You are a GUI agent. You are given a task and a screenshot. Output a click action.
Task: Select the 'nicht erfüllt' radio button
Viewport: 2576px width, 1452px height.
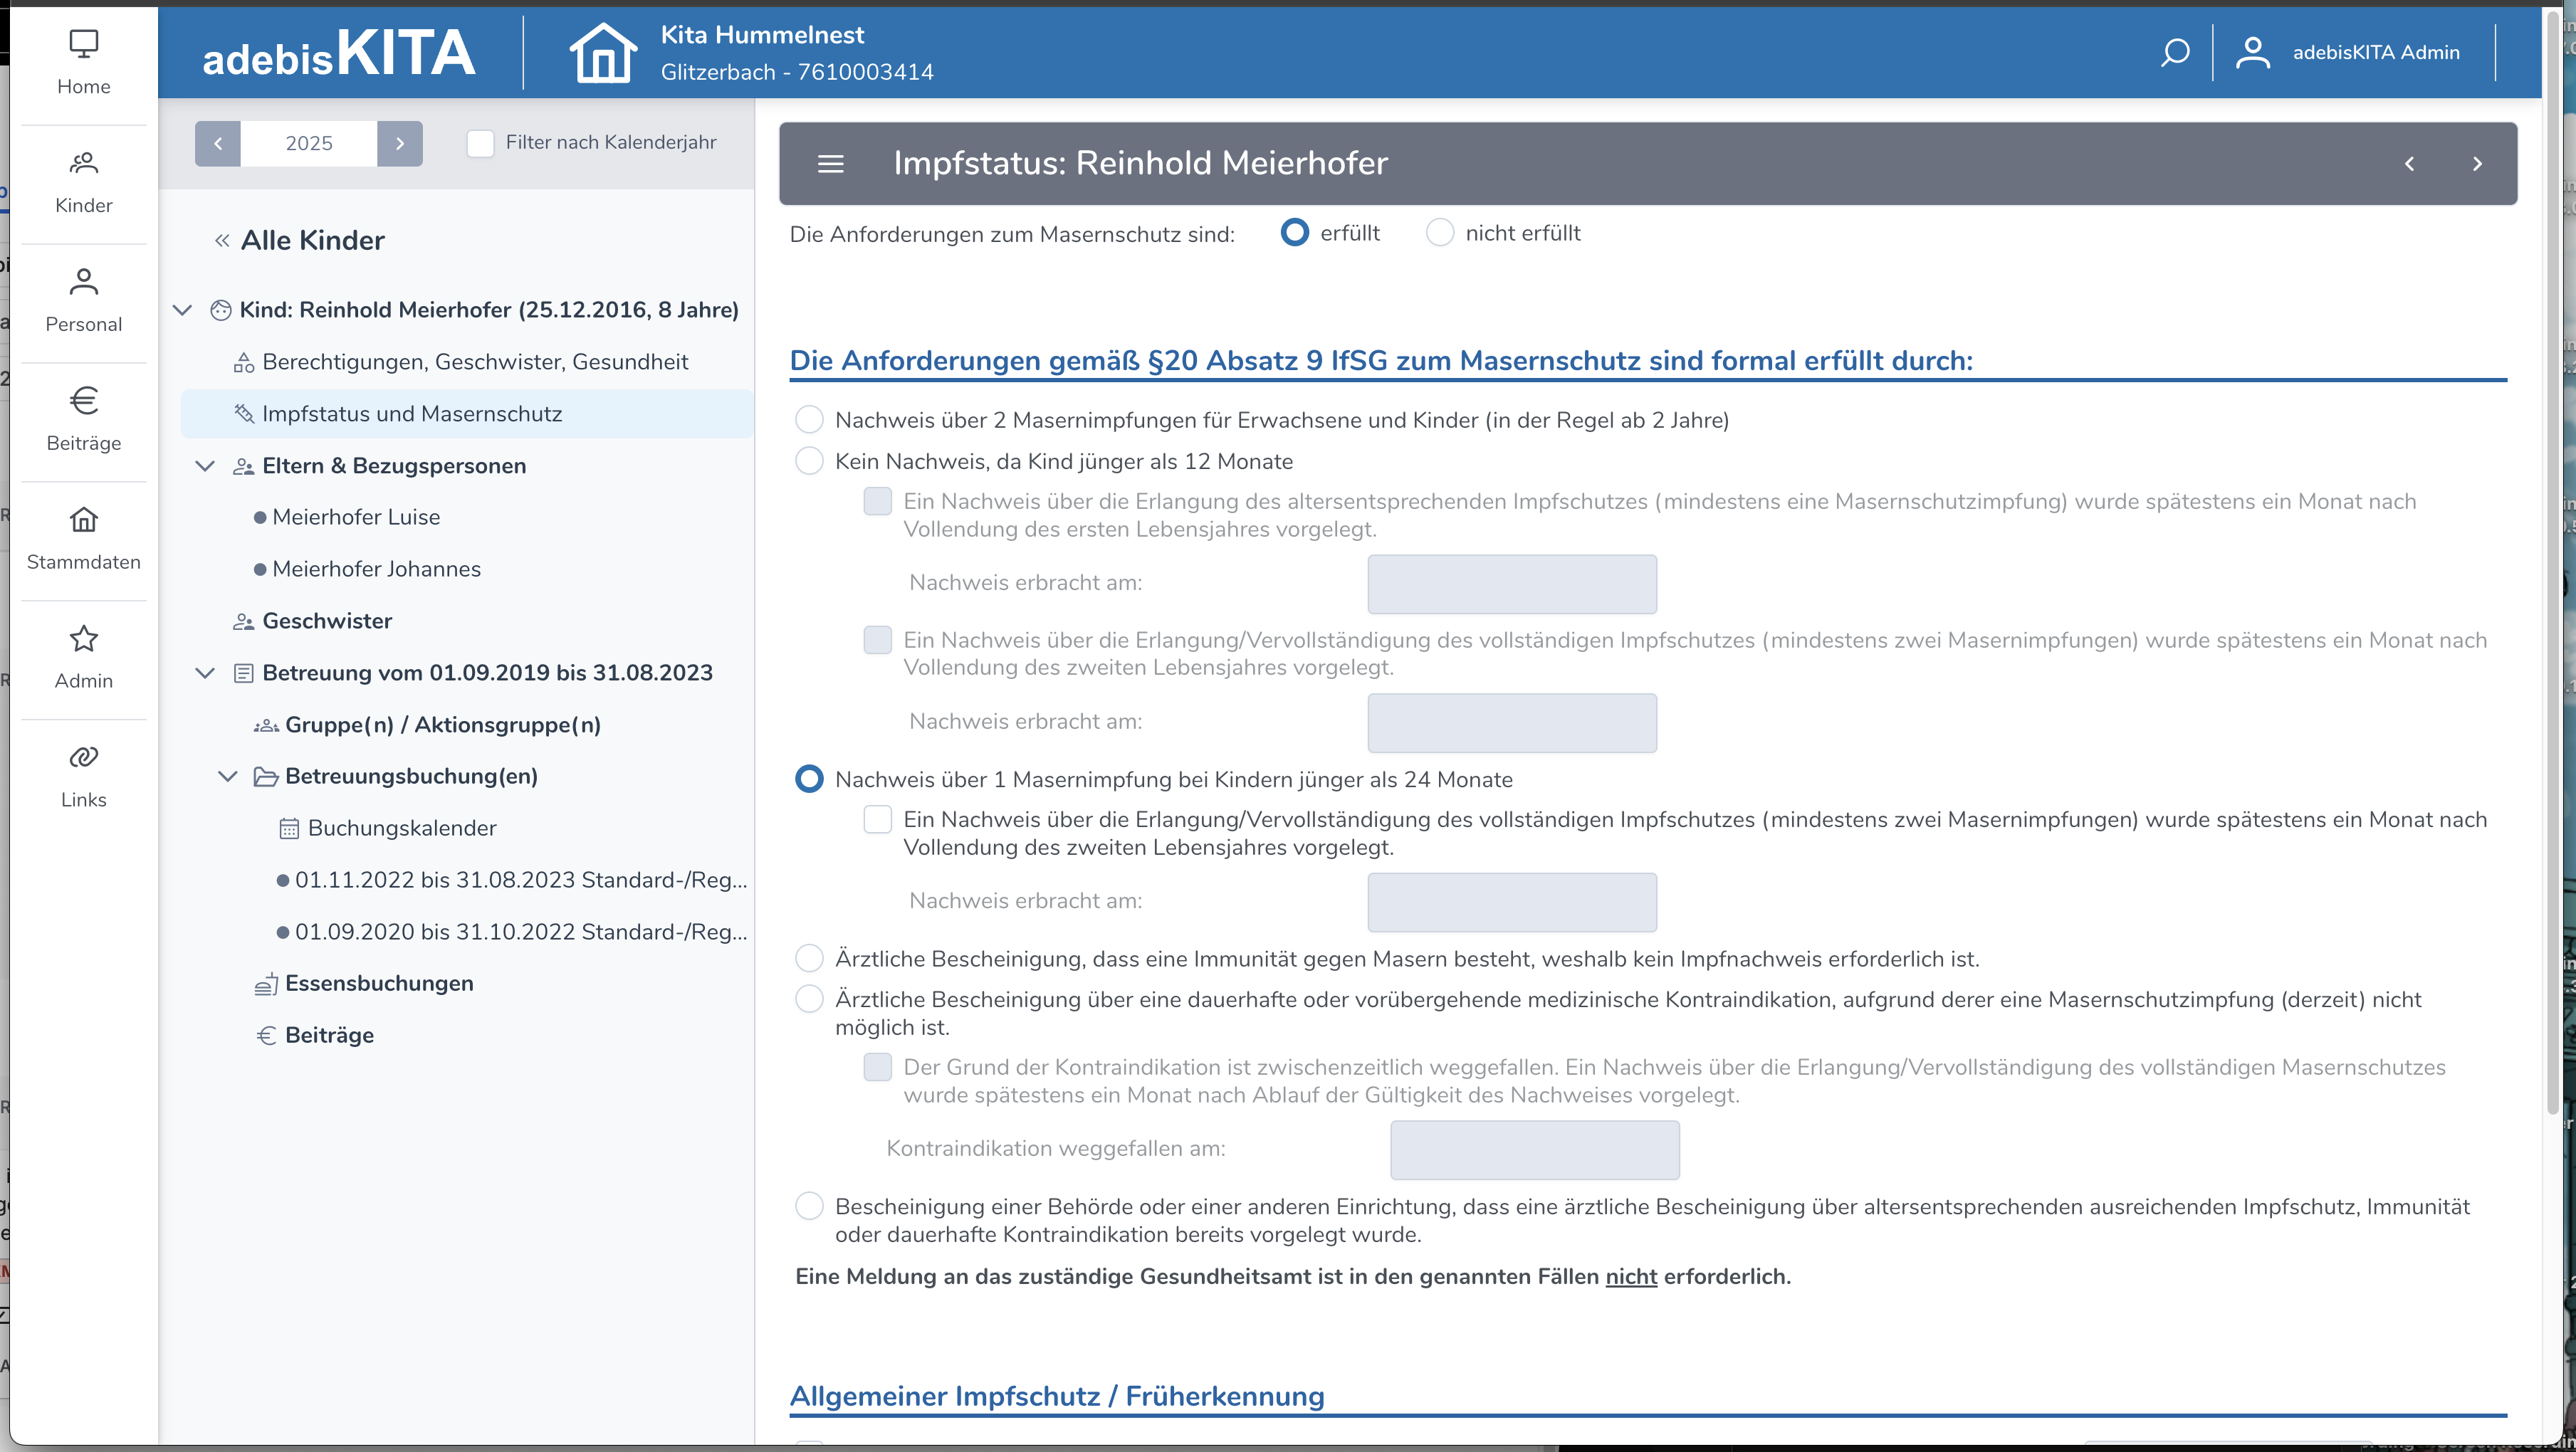1439,233
